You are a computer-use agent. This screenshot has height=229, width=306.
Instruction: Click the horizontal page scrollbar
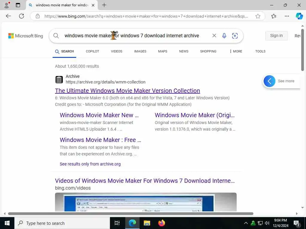pyautogui.click(x=131, y=213)
